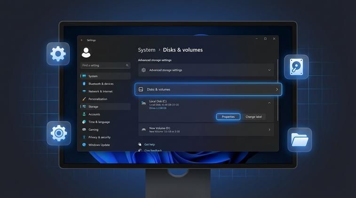The width and height of the screenshot is (356, 198).
Task: Click the Get help headset icon
Action: pyautogui.click(x=140, y=145)
